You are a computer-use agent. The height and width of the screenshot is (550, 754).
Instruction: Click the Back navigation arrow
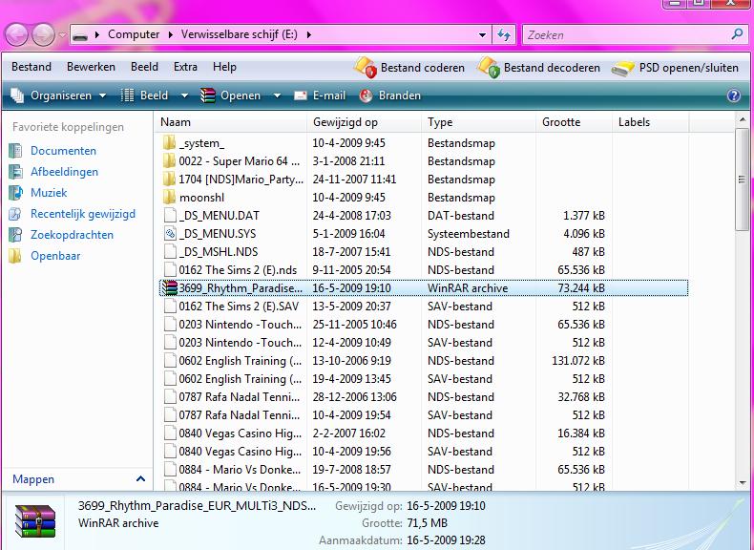point(16,35)
